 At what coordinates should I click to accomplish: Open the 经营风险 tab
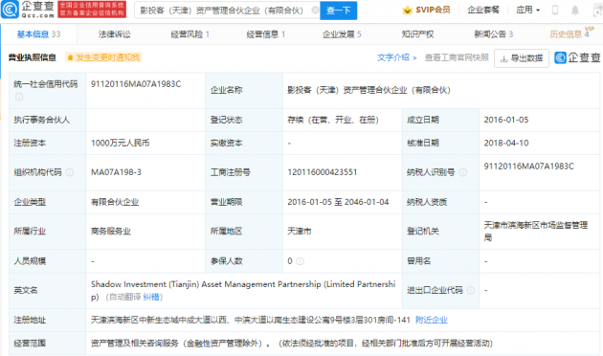tap(190, 34)
